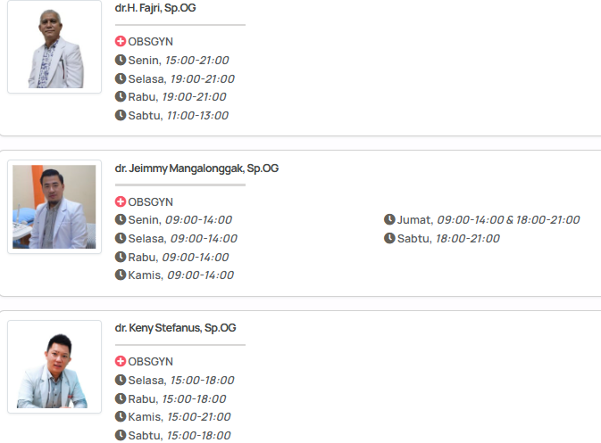
Task: Click the red OBSGYN plus icon for dr. Jeimmy
Action: [x=121, y=202]
